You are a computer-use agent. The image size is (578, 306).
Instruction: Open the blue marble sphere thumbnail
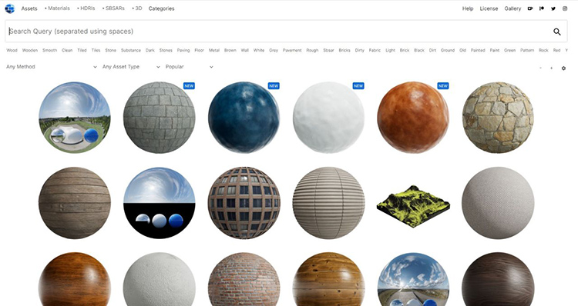(244, 118)
